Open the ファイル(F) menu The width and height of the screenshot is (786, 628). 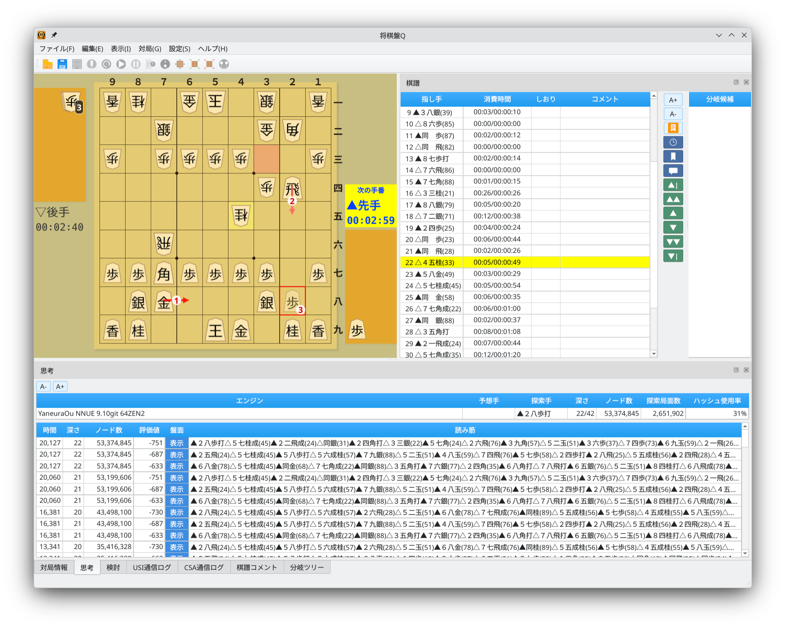[x=57, y=49]
